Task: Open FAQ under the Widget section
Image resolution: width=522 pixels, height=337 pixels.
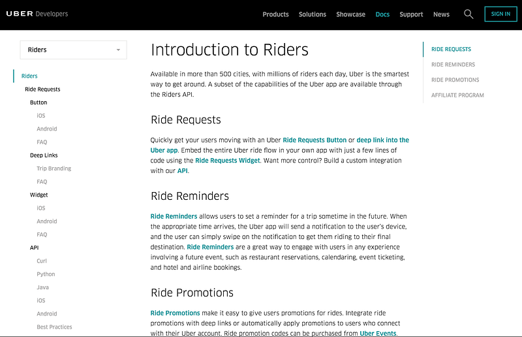Action: pyautogui.click(x=42, y=234)
